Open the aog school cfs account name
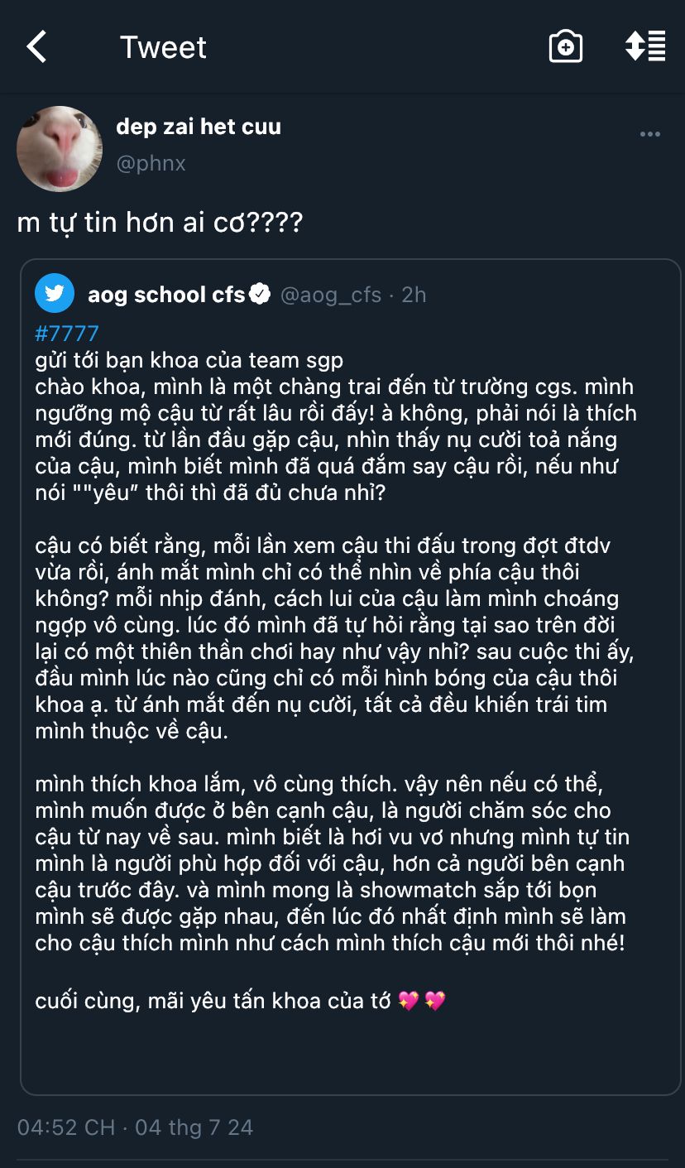Image resolution: width=685 pixels, height=1168 pixels. click(x=166, y=294)
